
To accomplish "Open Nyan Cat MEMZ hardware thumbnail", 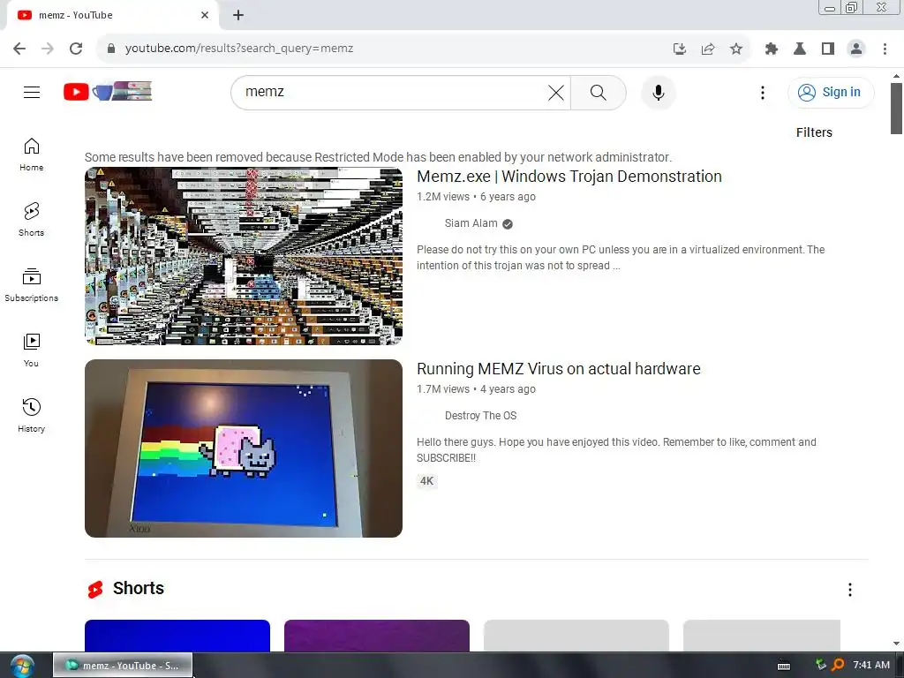I will tap(244, 448).
